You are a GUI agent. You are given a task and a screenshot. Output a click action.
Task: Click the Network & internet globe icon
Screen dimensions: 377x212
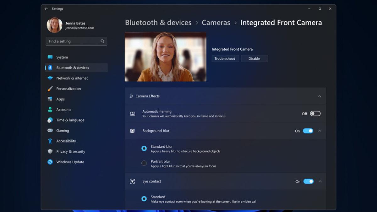click(x=51, y=78)
